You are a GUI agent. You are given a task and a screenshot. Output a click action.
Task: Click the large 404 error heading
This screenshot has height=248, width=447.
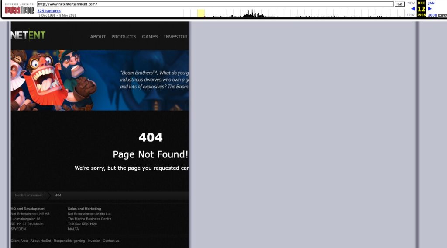pyautogui.click(x=151, y=137)
